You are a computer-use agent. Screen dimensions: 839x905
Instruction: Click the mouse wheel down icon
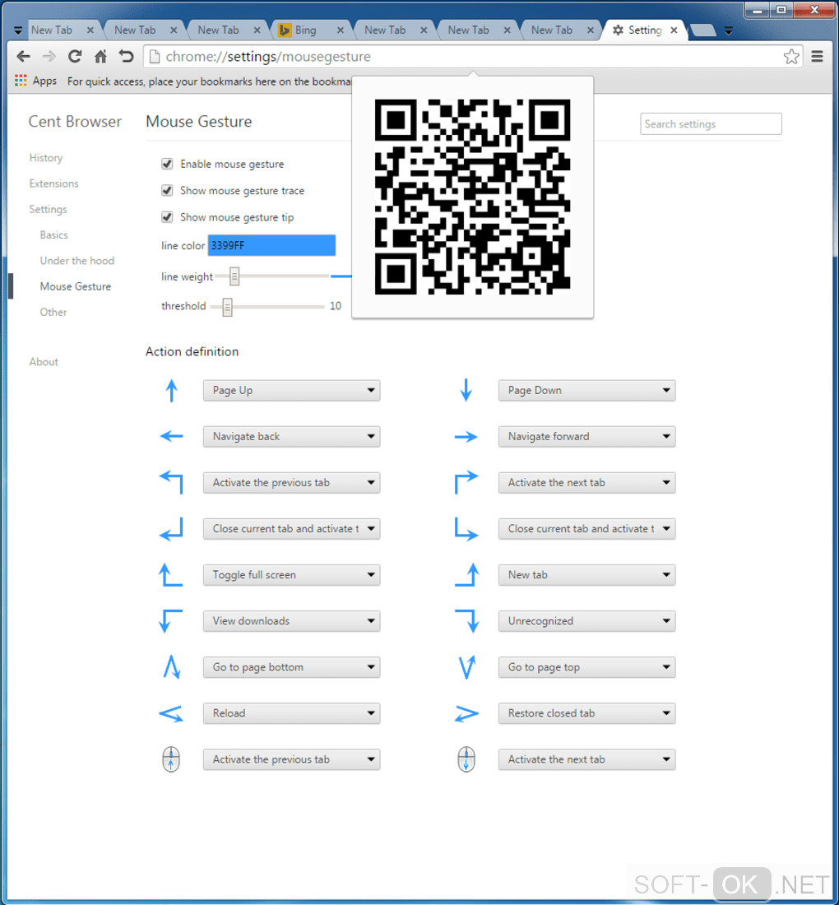466,759
